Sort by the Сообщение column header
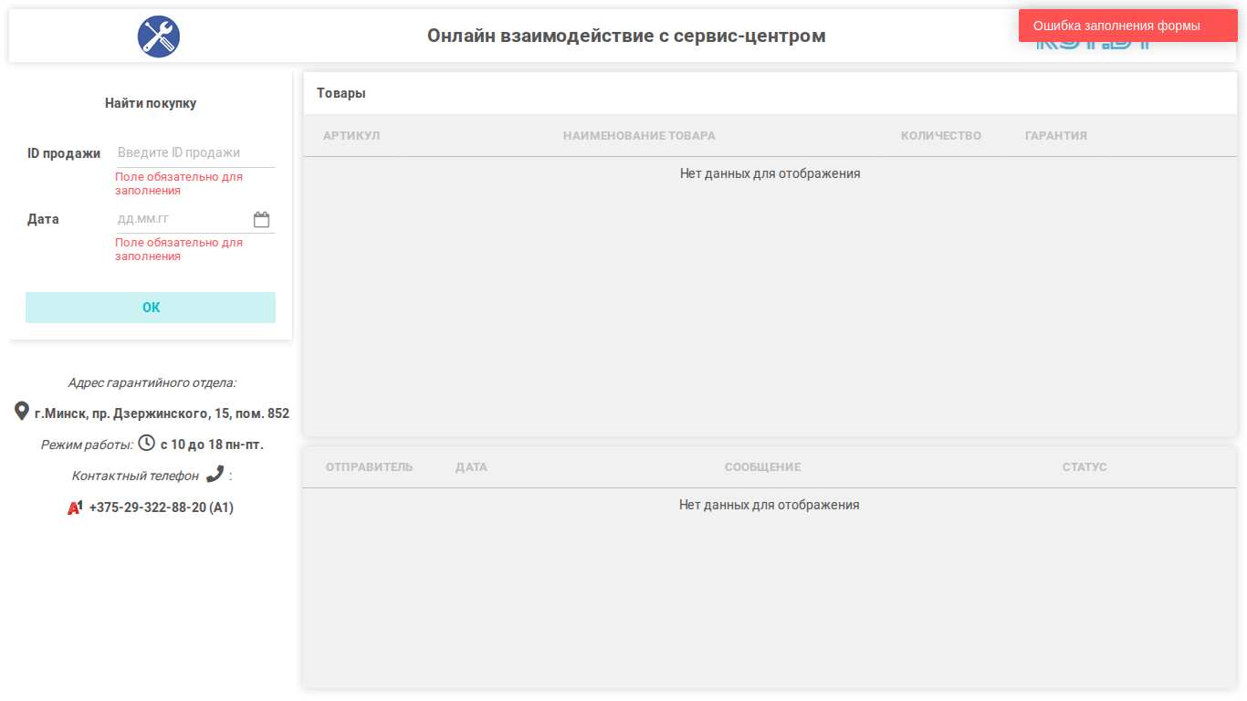 tap(763, 467)
